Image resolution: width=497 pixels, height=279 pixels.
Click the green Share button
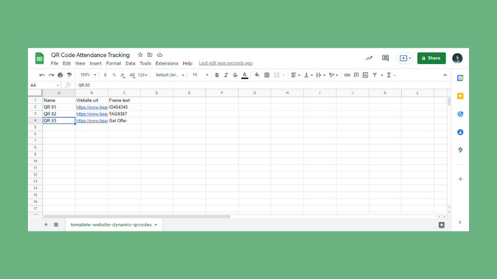[x=431, y=58]
